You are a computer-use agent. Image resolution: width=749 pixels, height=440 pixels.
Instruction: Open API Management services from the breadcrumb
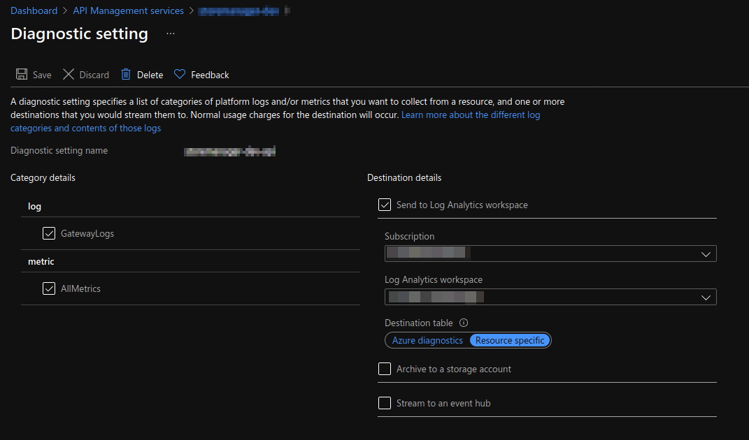pos(128,10)
